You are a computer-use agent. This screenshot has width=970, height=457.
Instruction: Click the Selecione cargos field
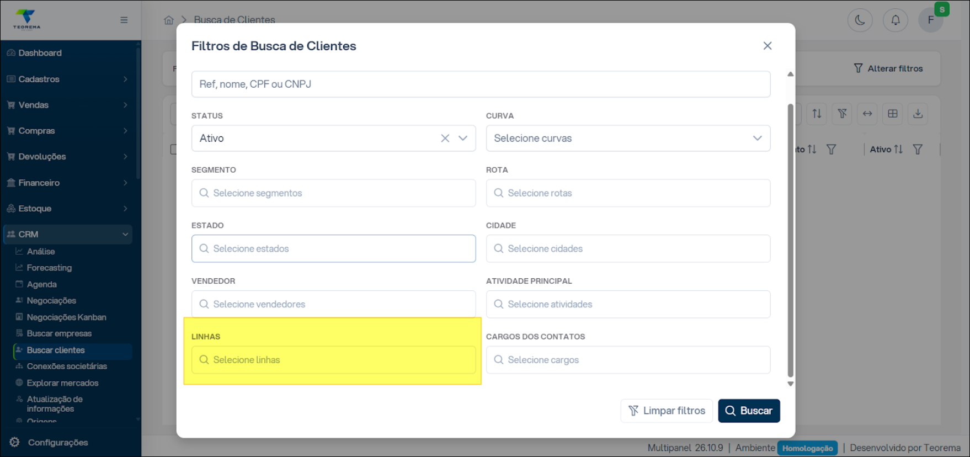pos(628,360)
